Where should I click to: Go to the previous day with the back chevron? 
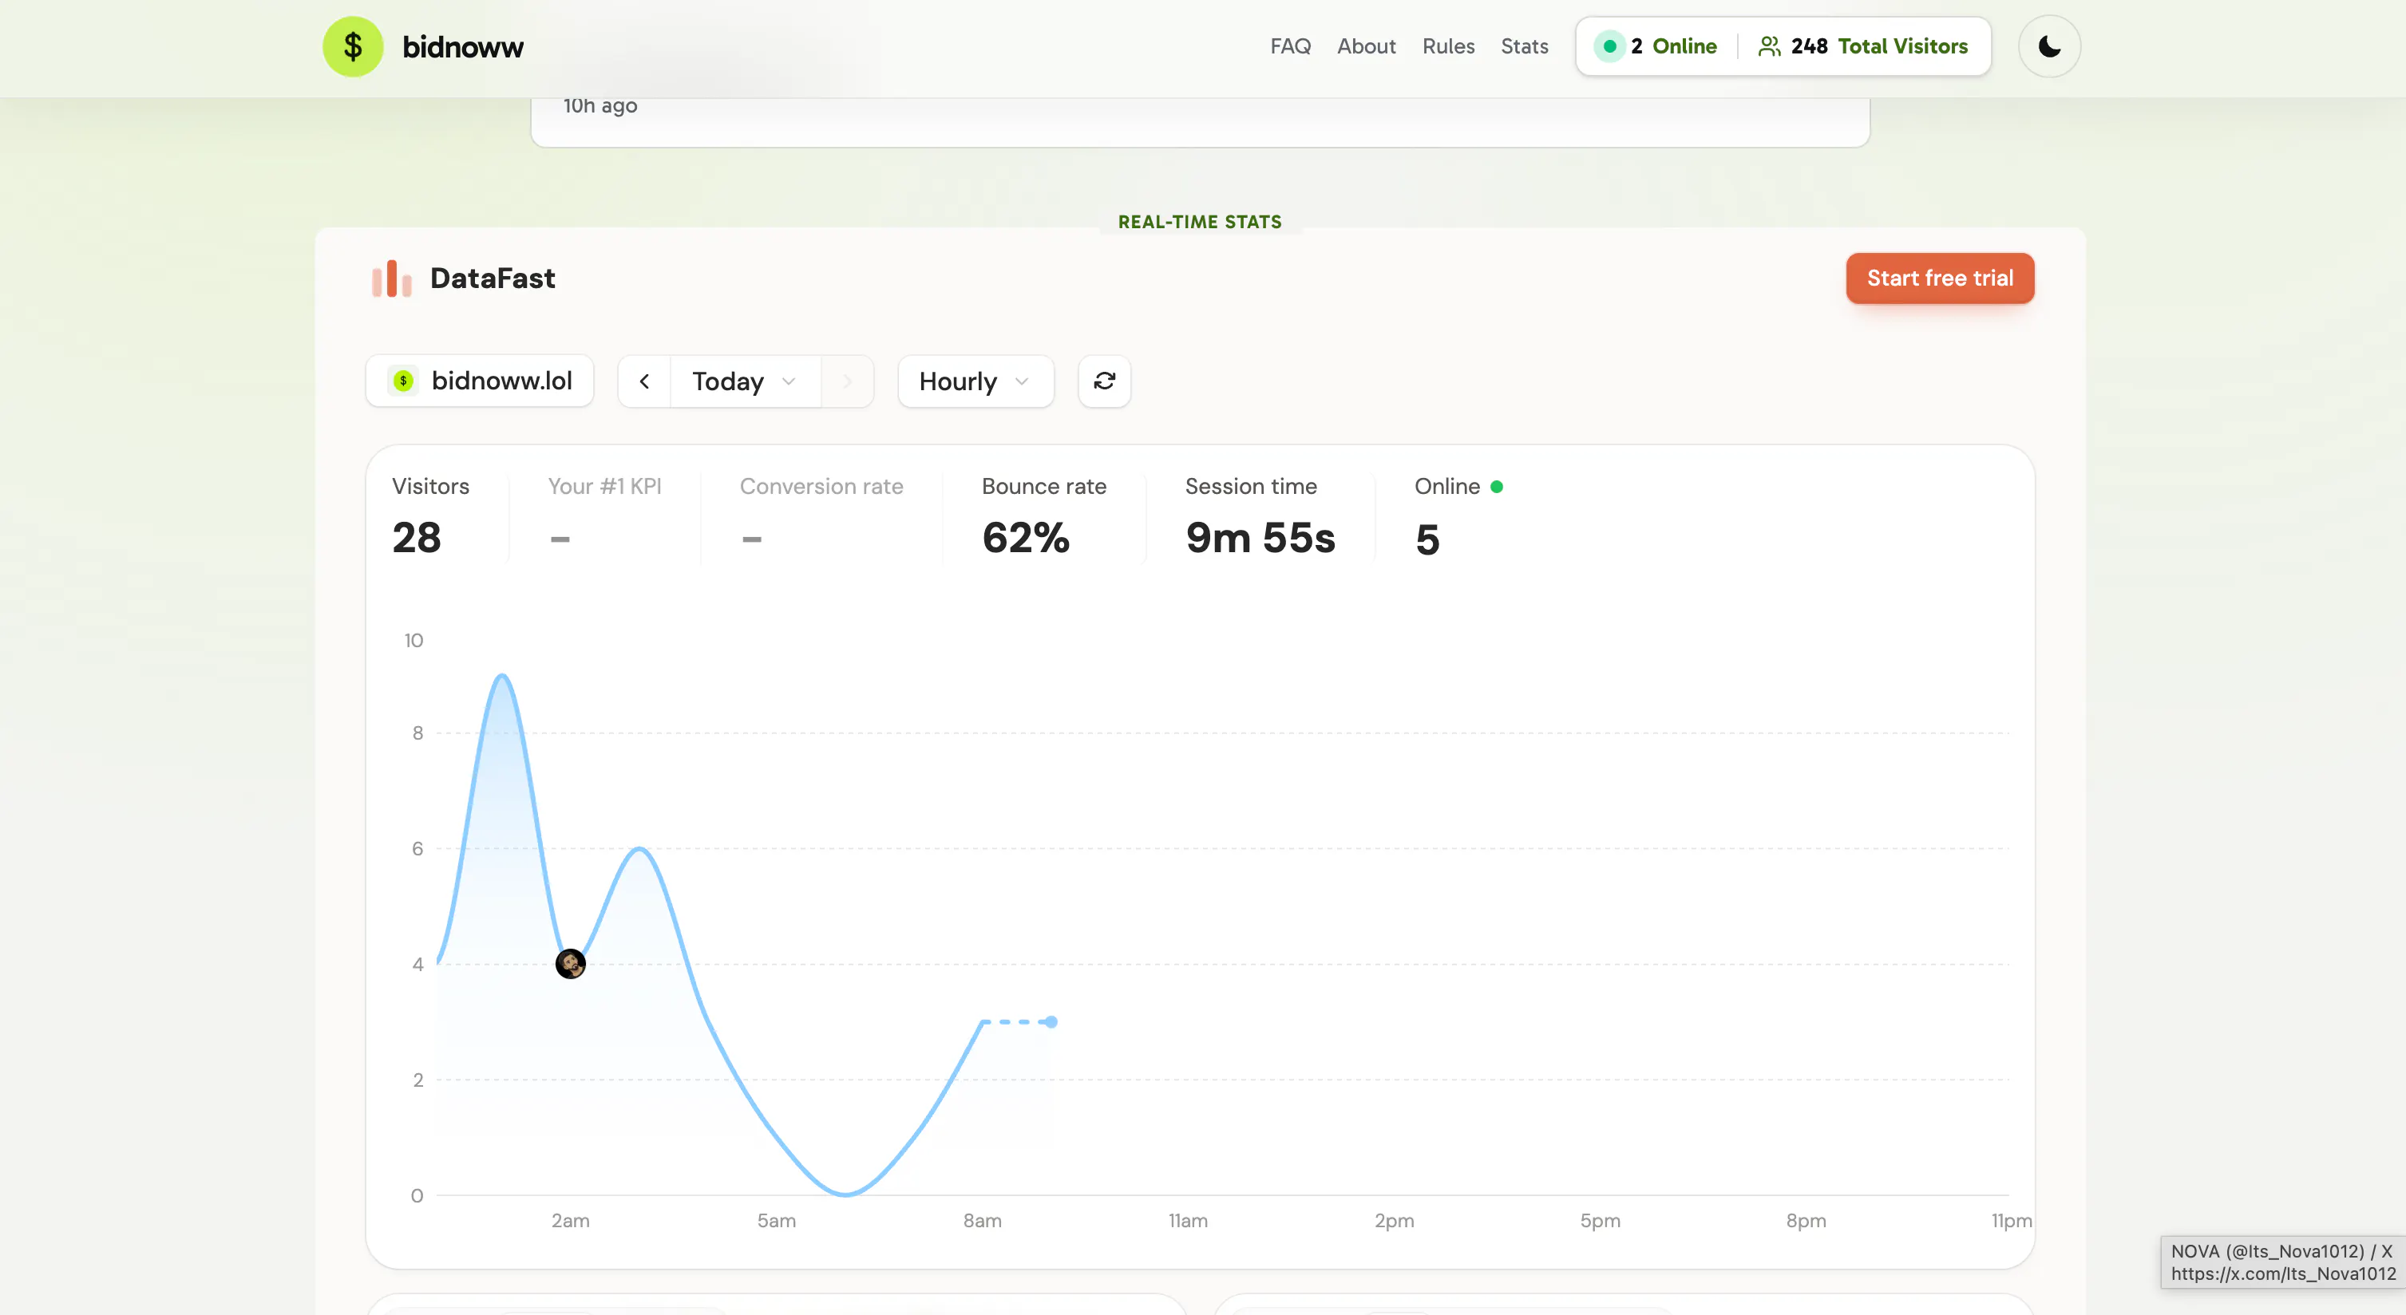[x=644, y=381]
